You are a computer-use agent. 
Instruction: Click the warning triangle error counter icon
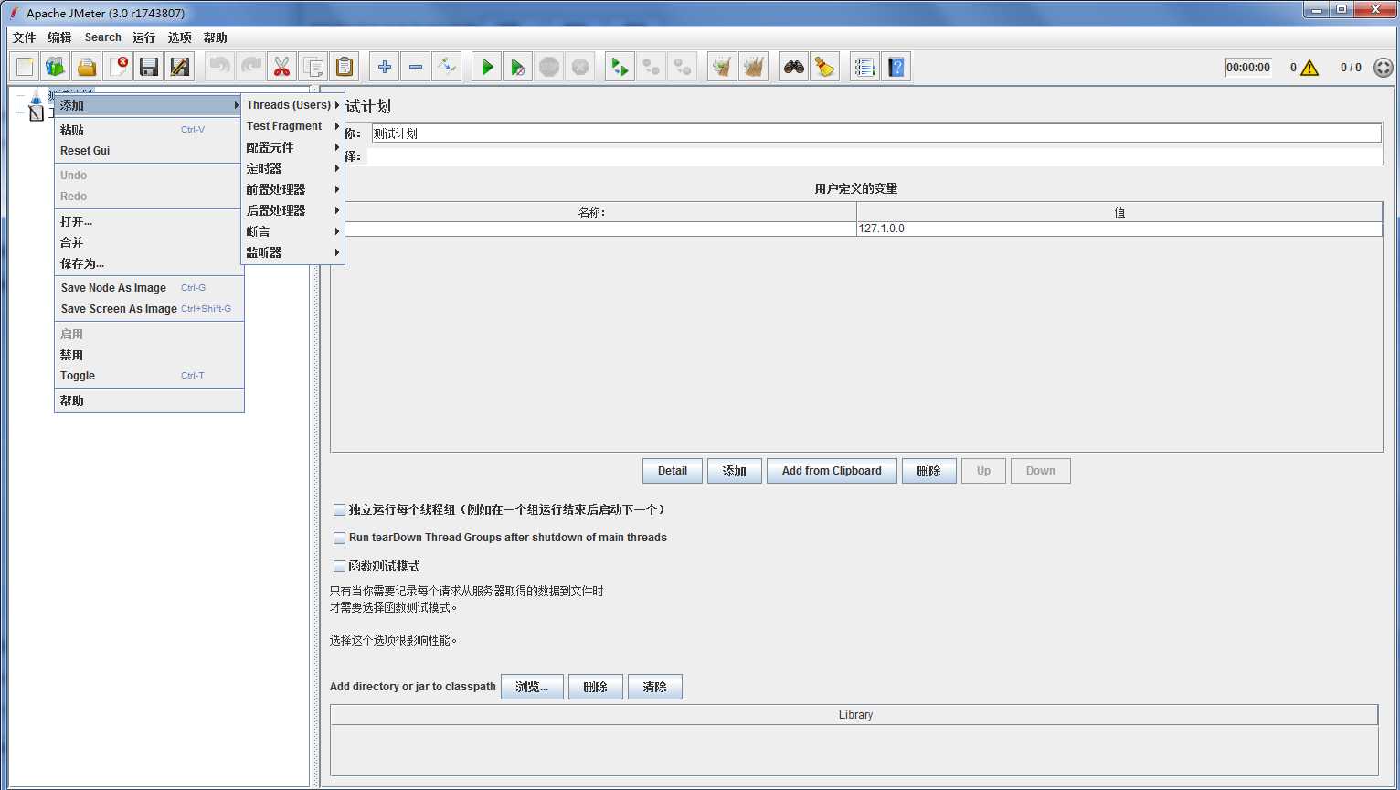coord(1310,68)
